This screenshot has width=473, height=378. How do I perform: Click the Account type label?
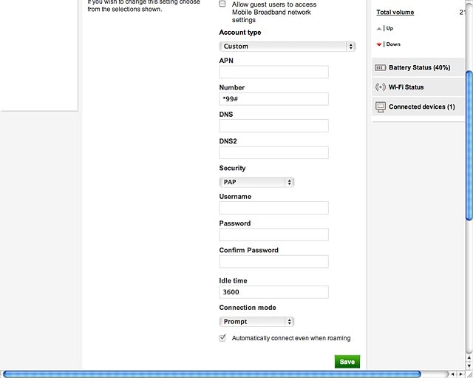[240, 33]
